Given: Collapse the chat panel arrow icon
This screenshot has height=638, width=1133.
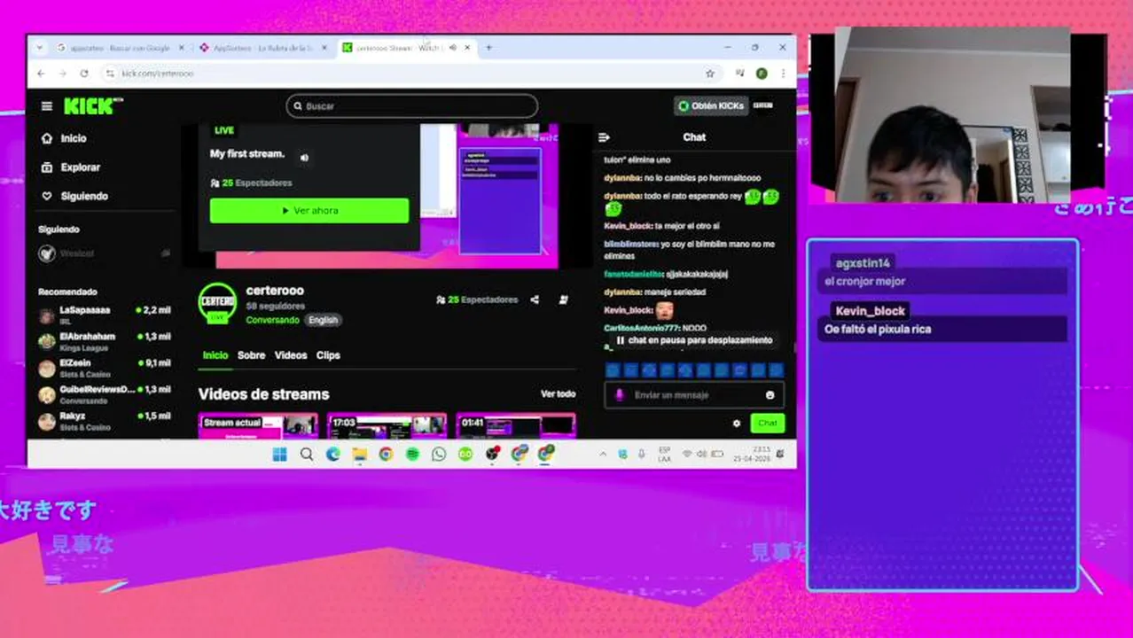Looking at the screenshot, I should (604, 137).
